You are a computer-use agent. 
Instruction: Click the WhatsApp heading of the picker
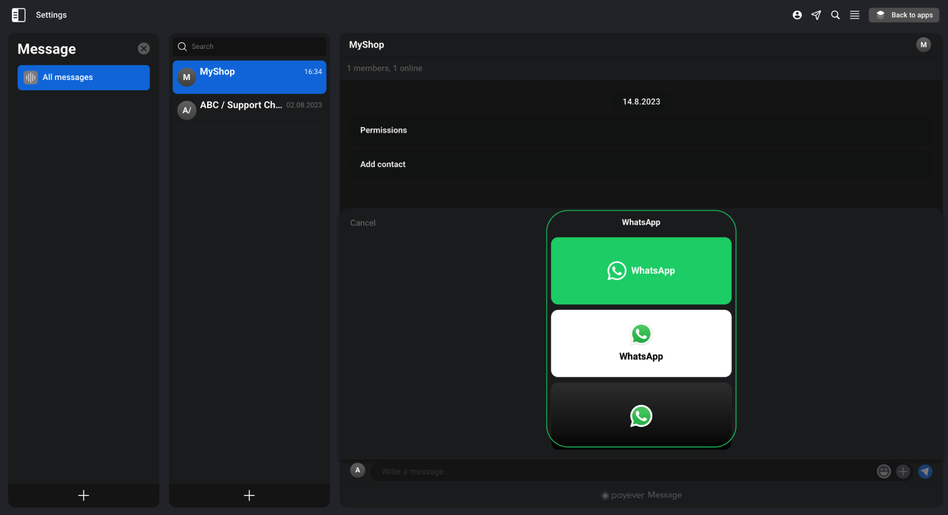pyautogui.click(x=641, y=222)
